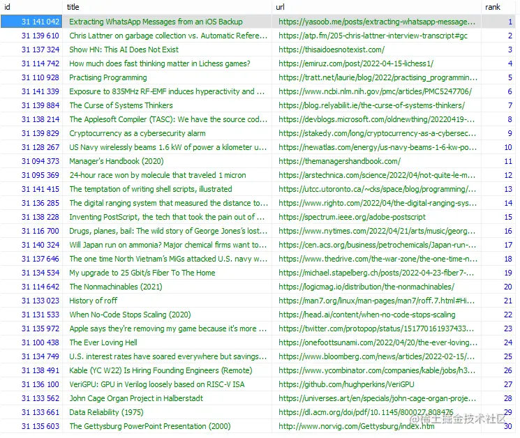Sort by the rank column header
This screenshot has width=520, height=438.
coord(498,7)
